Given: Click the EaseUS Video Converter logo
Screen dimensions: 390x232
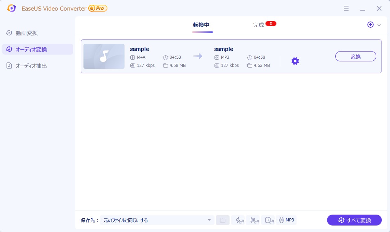Looking at the screenshot, I should coord(12,8).
